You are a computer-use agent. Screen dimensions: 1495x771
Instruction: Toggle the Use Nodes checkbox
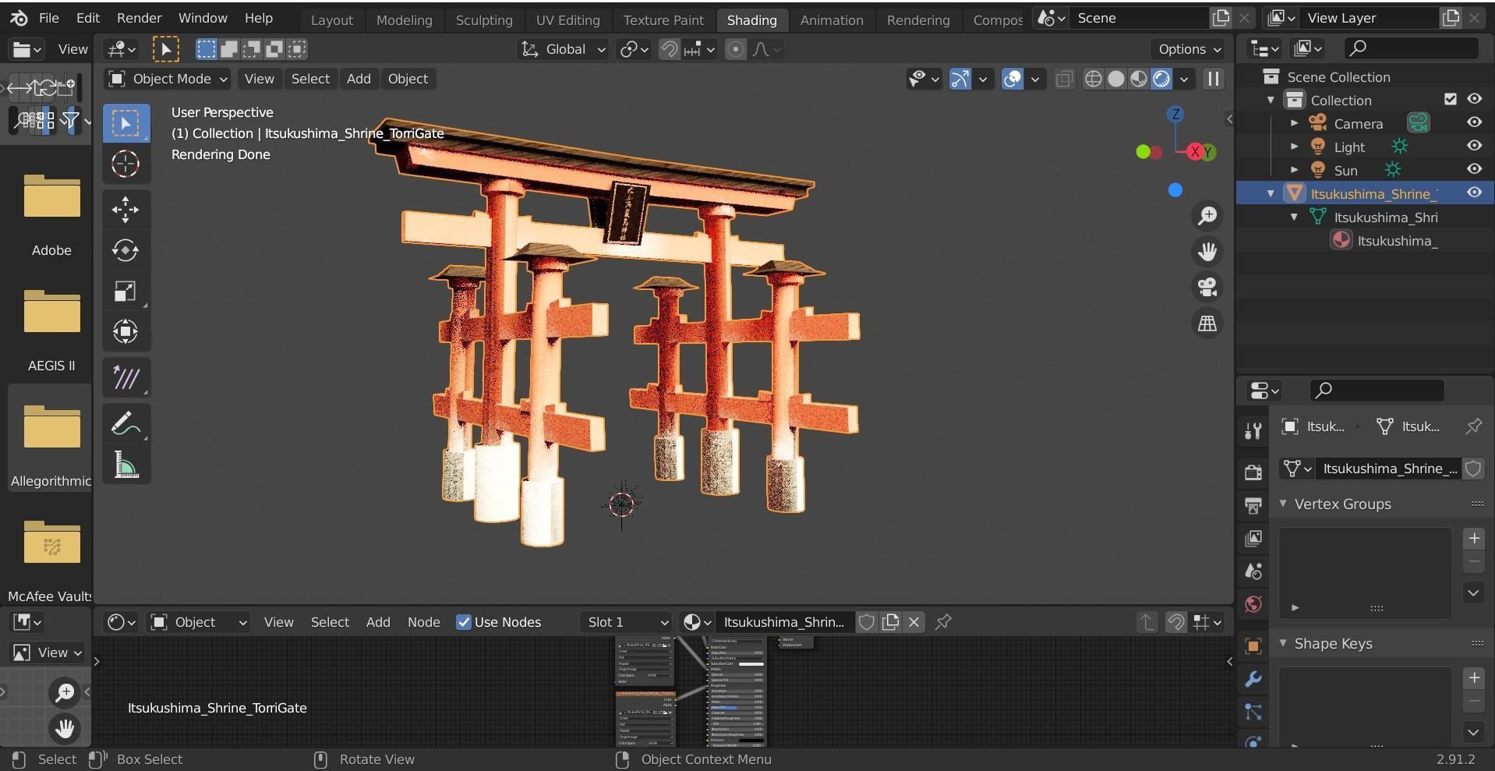click(x=464, y=622)
